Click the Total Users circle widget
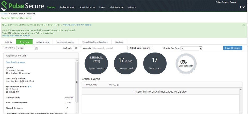The image size is (248, 114). pos(155,63)
